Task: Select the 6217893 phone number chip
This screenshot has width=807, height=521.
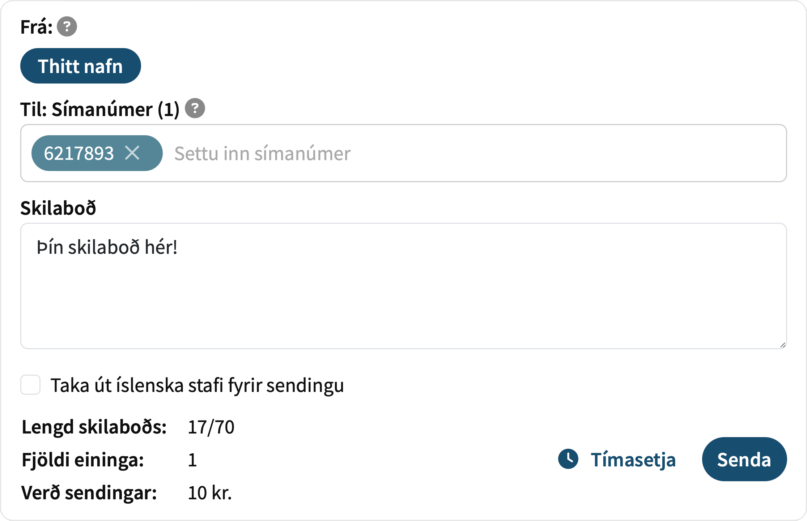Action: [x=79, y=153]
